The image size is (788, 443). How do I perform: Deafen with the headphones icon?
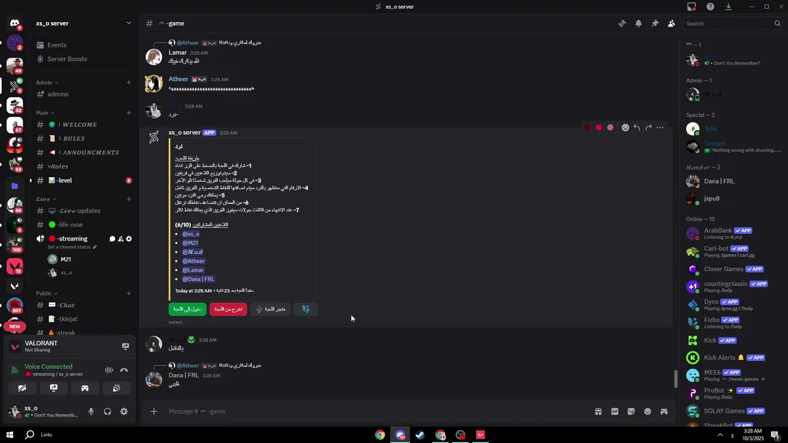point(108,412)
